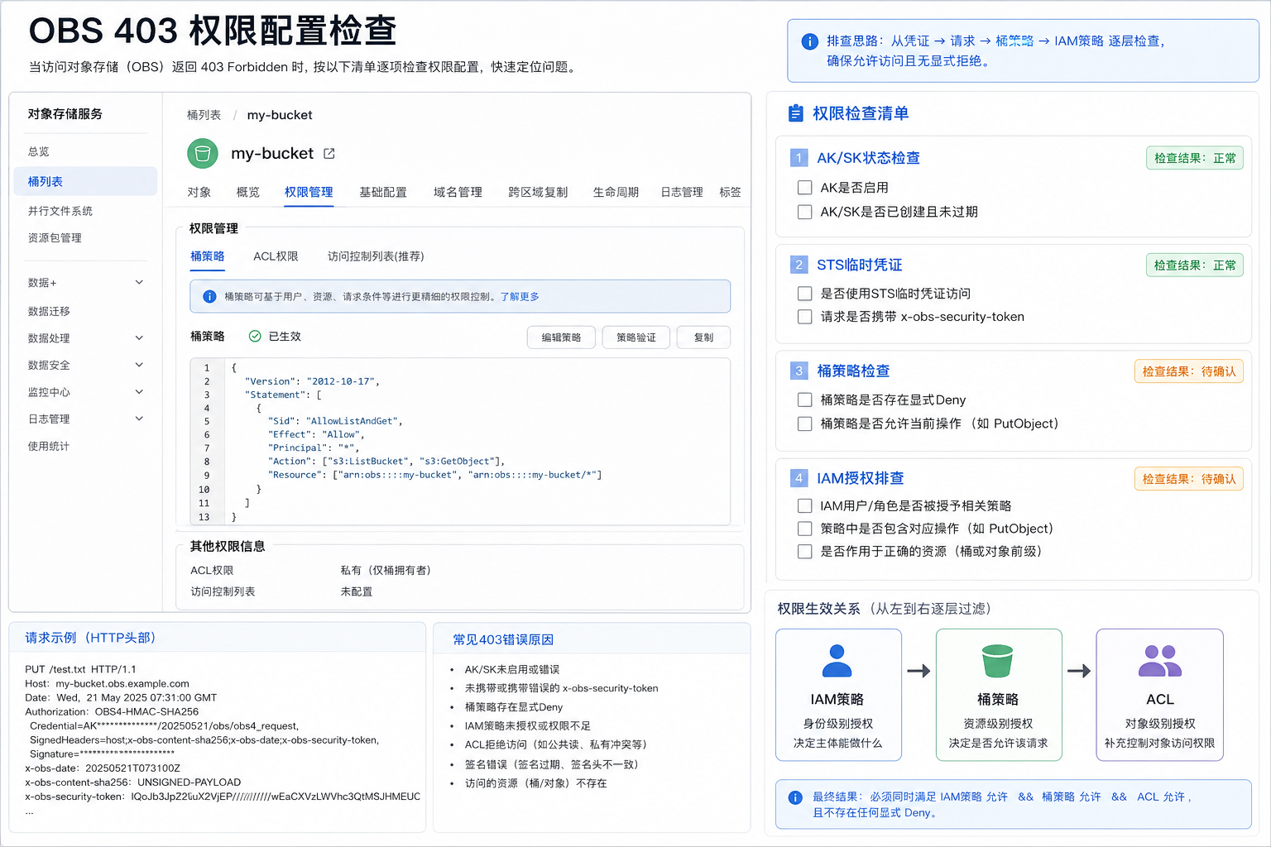Open the 标签 tab
The width and height of the screenshot is (1271, 847).
(730, 192)
